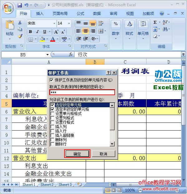This screenshot has width=187, height=194.
Task: Open Excel Help question mark
Action: pyautogui.click(x=162, y=13)
